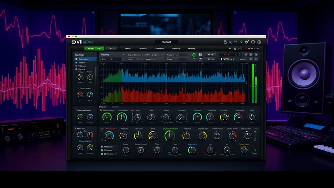334x188 pixels.
Task: Click the red record indicator in tab row
Action: coord(249,49)
